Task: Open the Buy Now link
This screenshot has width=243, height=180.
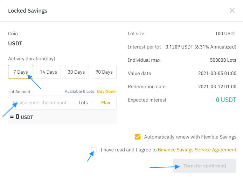Action: click(x=106, y=92)
